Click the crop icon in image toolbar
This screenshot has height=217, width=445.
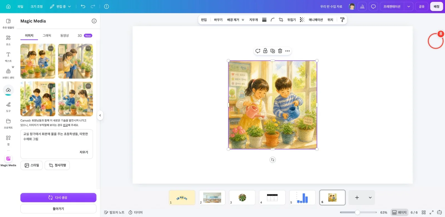point(281,20)
